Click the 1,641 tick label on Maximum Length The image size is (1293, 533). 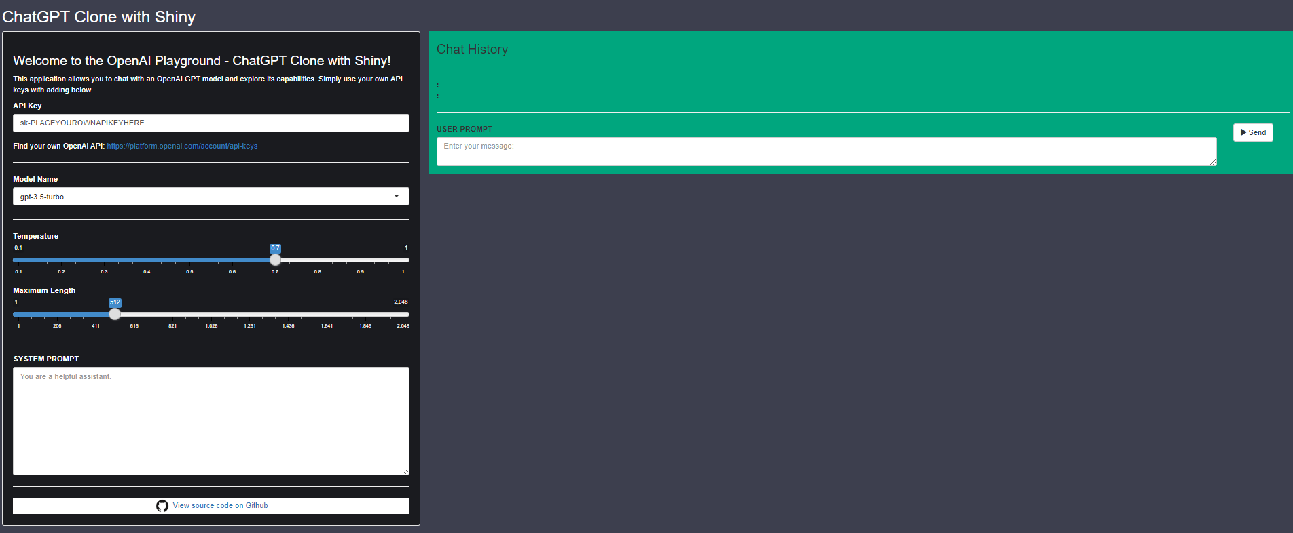(x=327, y=325)
